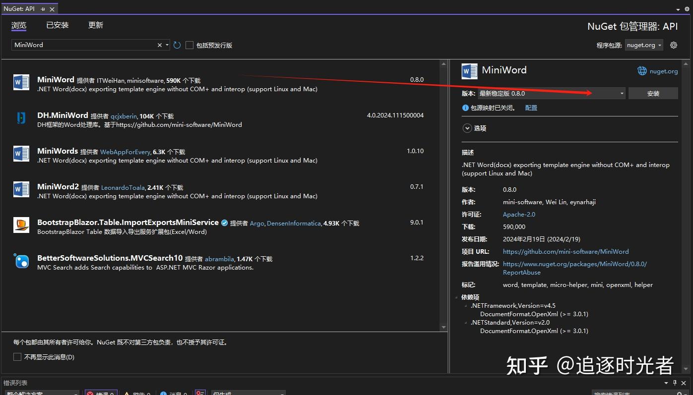The width and height of the screenshot is (693, 395).
Task: Refresh the NuGet package search results
Action: 177,45
